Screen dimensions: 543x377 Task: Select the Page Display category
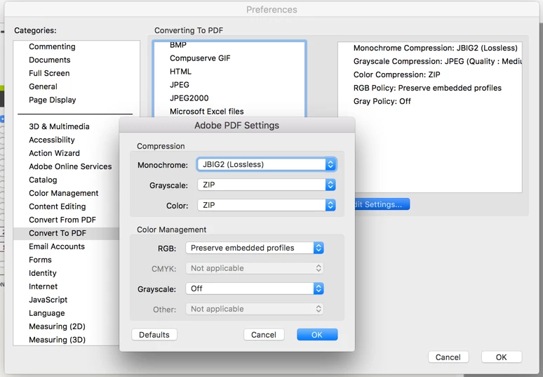pyautogui.click(x=53, y=100)
